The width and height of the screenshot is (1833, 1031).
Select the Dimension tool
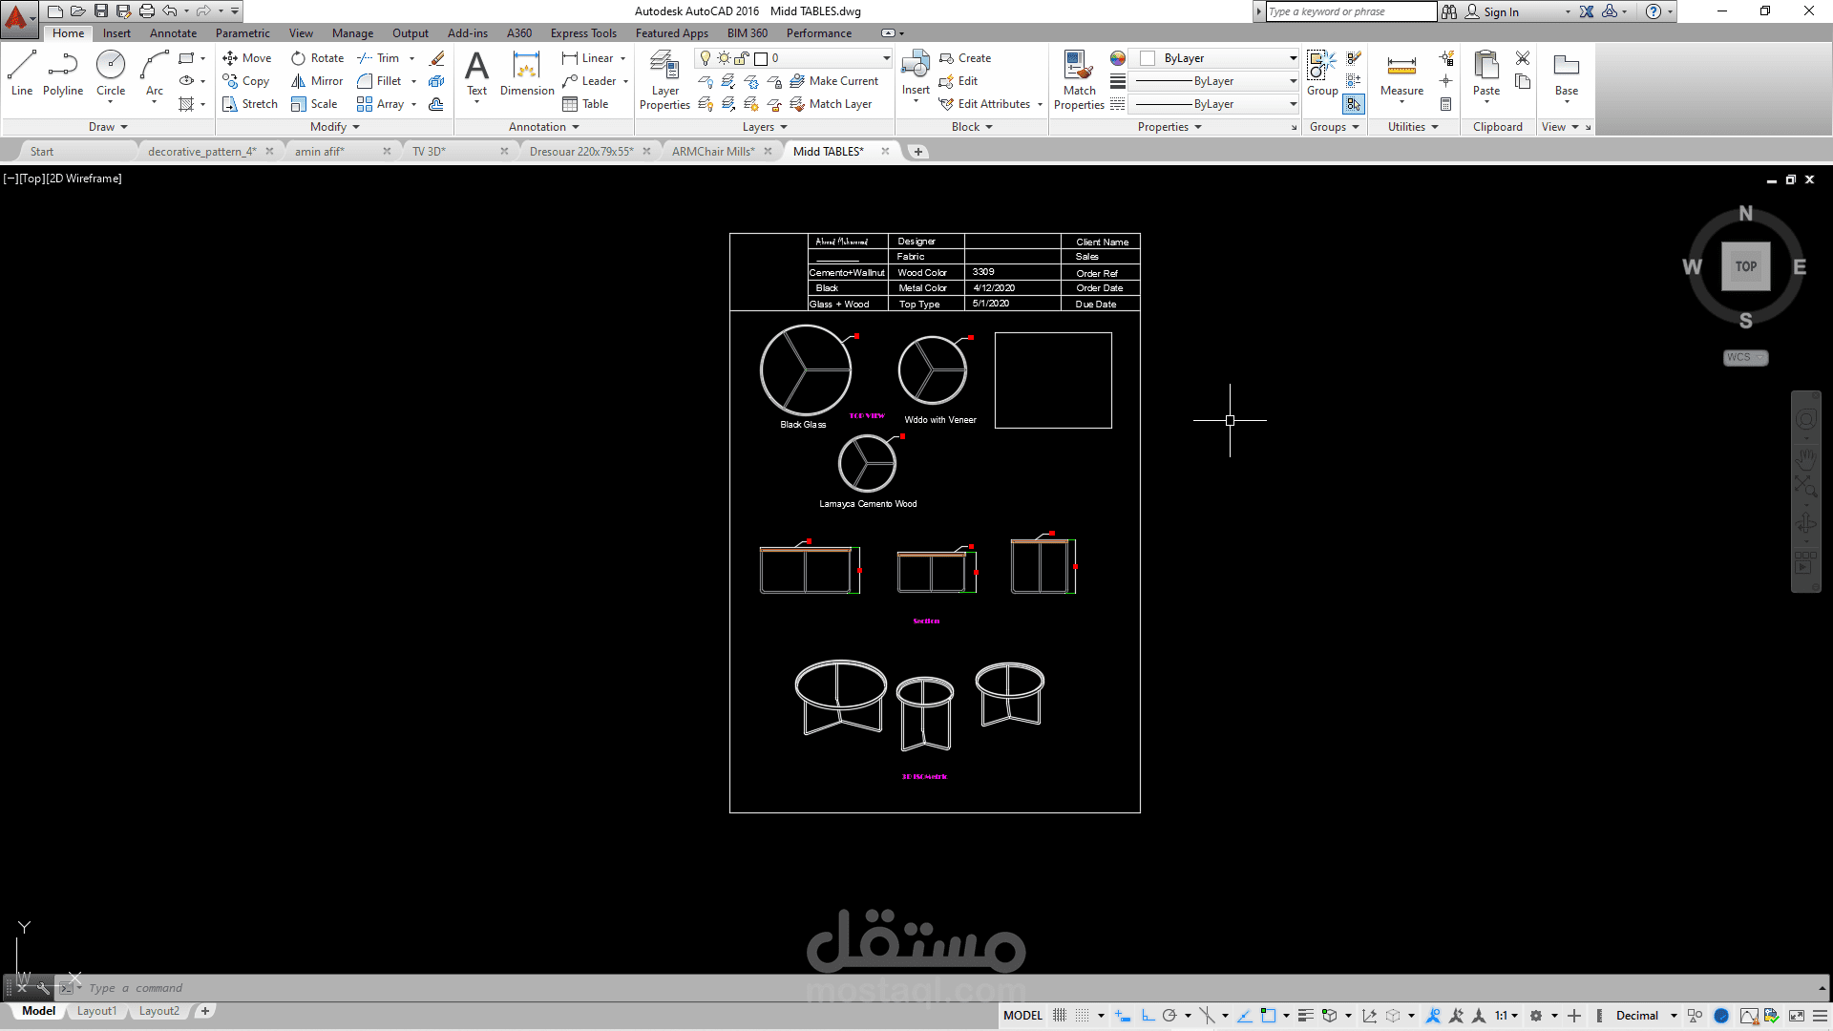pos(526,74)
